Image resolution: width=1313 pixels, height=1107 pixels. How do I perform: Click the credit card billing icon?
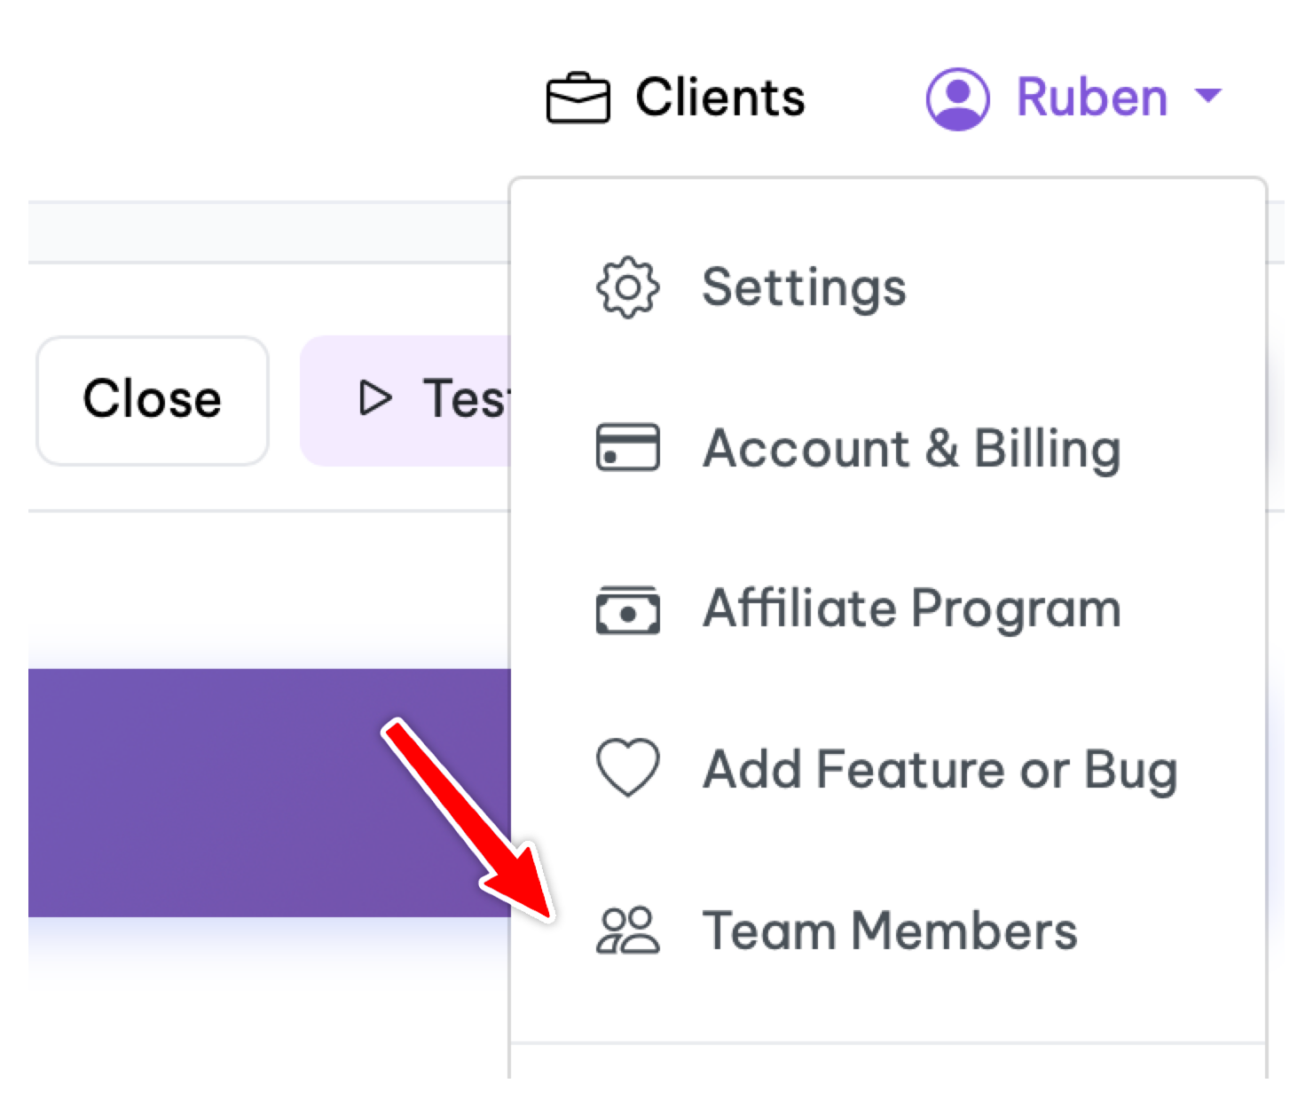[627, 447]
